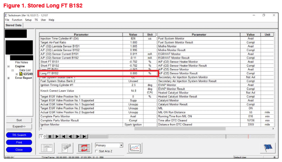Select the Long FT B1S2 parameter row
This screenshot has width=282, height=162.
(98, 73)
